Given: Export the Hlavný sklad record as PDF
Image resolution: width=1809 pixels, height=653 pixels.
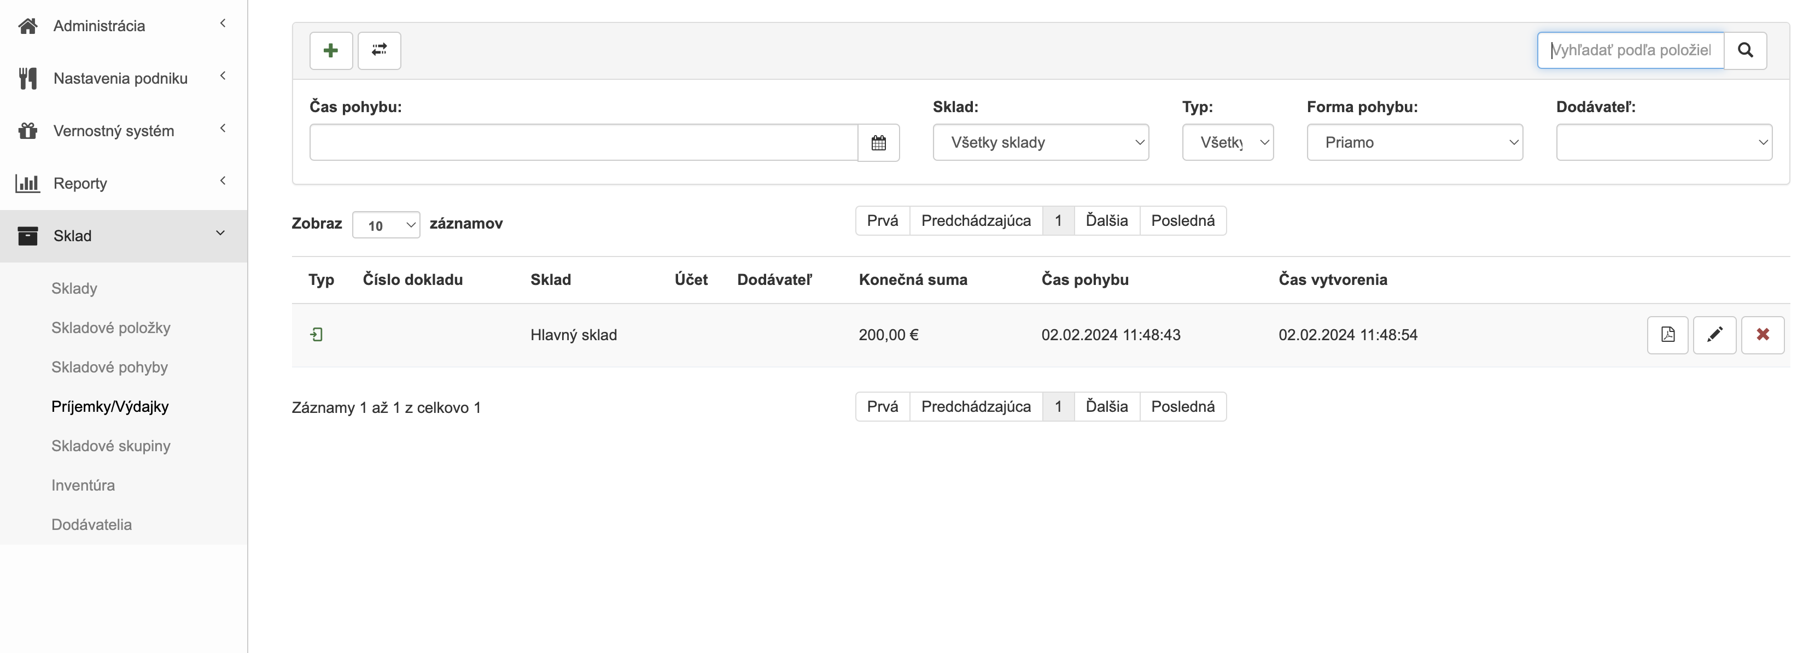Looking at the screenshot, I should pyautogui.click(x=1668, y=335).
